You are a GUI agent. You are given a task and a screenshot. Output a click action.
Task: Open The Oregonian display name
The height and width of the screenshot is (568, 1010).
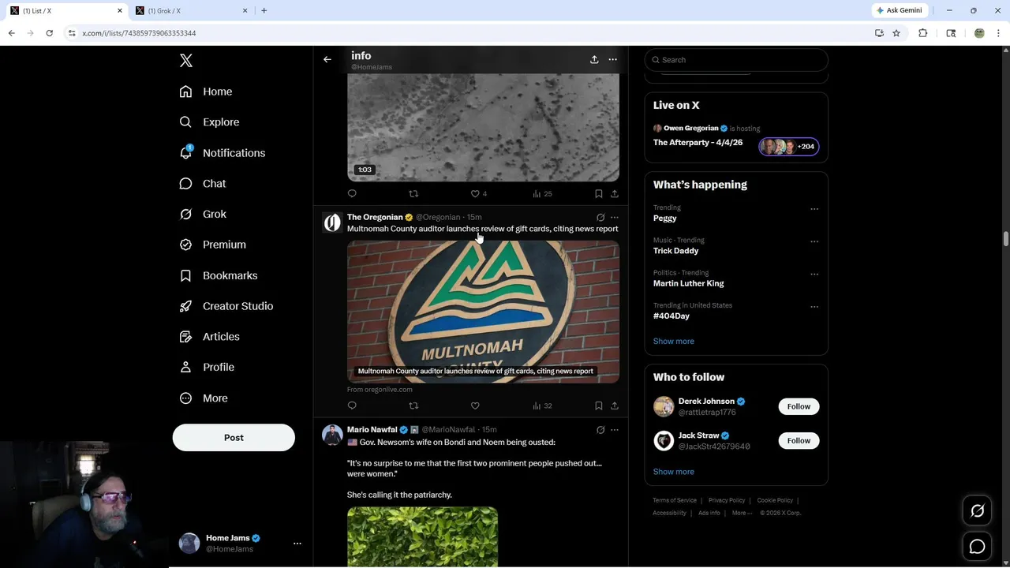tap(375, 217)
